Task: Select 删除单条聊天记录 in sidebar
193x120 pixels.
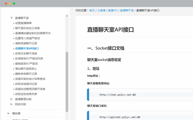Action: [x=26, y=74]
